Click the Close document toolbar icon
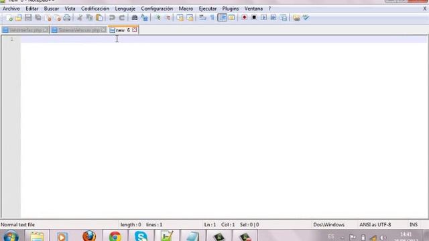429x241 pixels. 48,18
